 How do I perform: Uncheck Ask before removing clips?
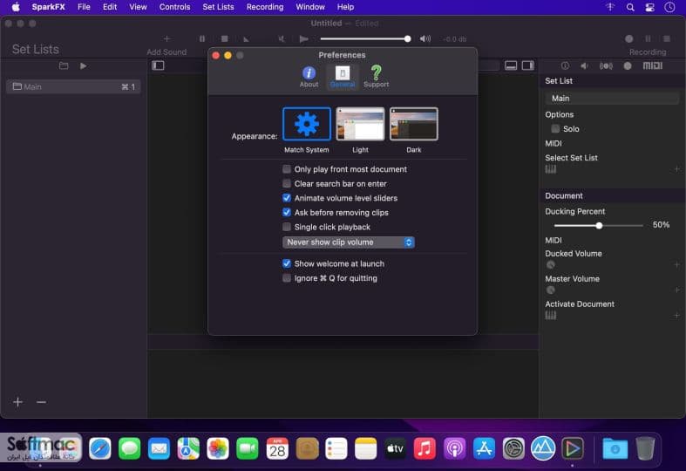(x=287, y=212)
